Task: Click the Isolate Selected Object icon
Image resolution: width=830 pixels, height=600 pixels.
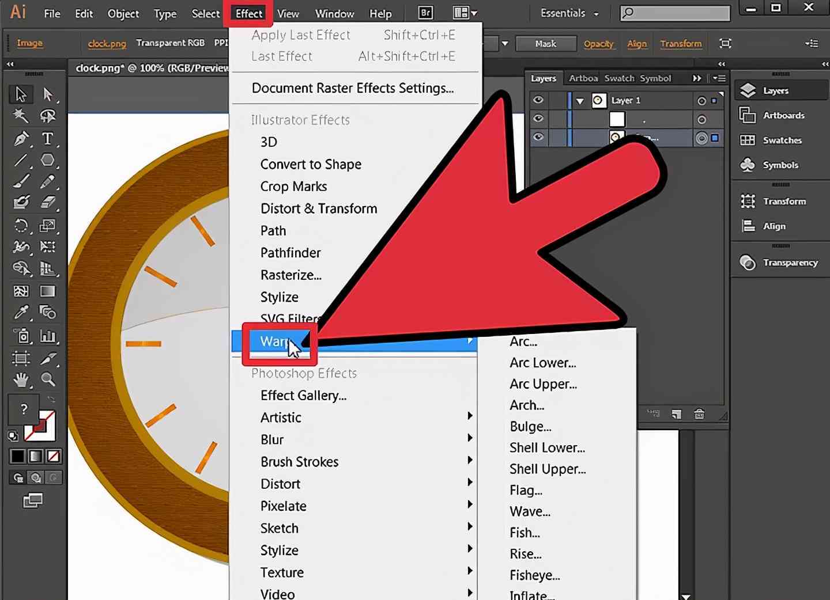Action: coord(726,43)
